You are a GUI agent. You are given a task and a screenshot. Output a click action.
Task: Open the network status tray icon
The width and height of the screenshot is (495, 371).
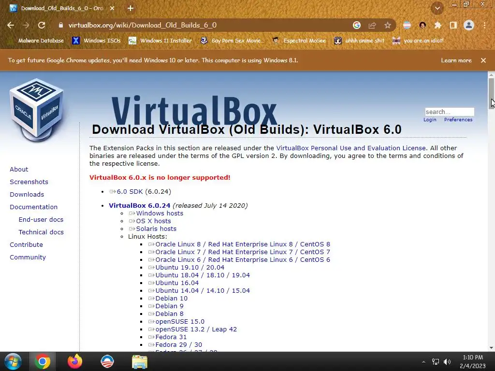(x=436, y=362)
